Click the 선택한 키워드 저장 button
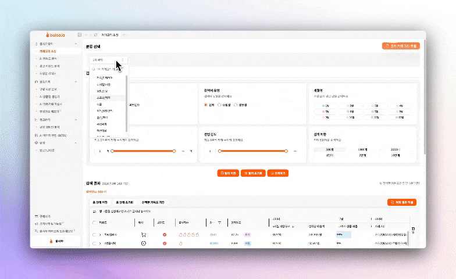 click(x=153, y=202)
